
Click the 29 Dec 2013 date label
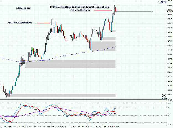click(55, 127)
